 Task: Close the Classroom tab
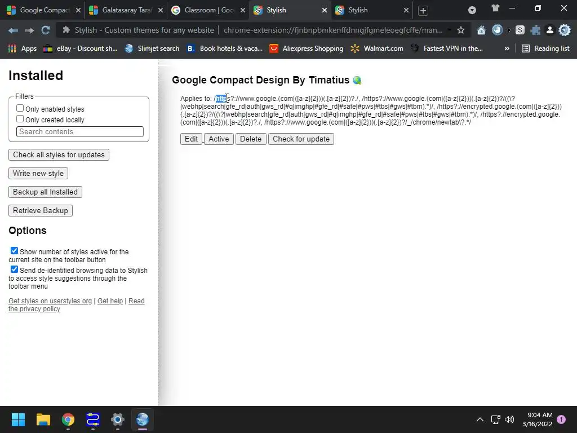tap(242, 10)
